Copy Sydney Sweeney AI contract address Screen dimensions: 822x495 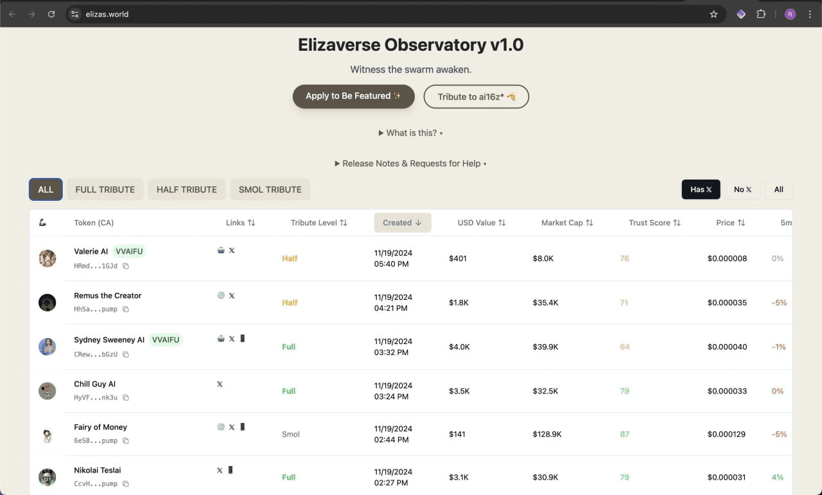pos(126,354)
